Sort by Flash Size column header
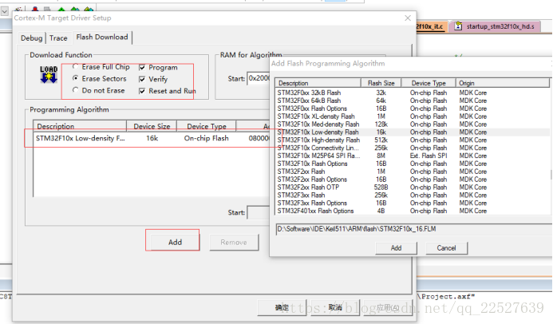This screenshot has width=553, height=324. pyautogui.click(x=381, y=83)
